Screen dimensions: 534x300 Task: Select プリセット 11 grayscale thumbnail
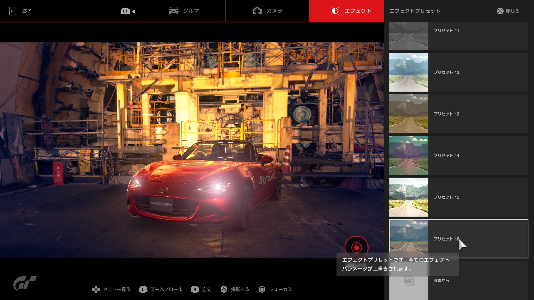[409, 36]
